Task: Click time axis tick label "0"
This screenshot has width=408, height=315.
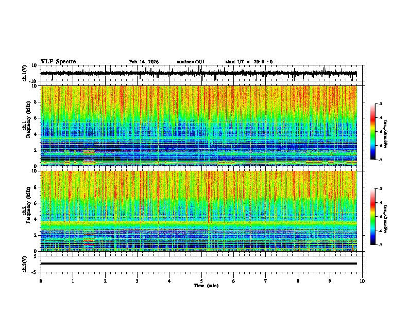Action: coord(41,281)
